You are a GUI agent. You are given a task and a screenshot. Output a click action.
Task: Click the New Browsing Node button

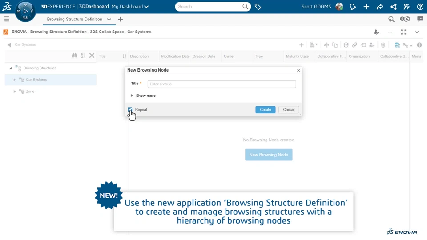click(269, 155)
